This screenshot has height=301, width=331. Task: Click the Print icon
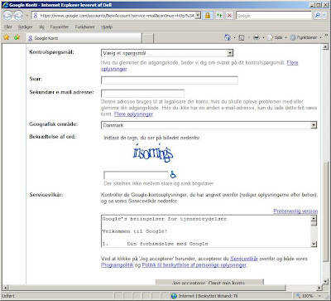257,37
